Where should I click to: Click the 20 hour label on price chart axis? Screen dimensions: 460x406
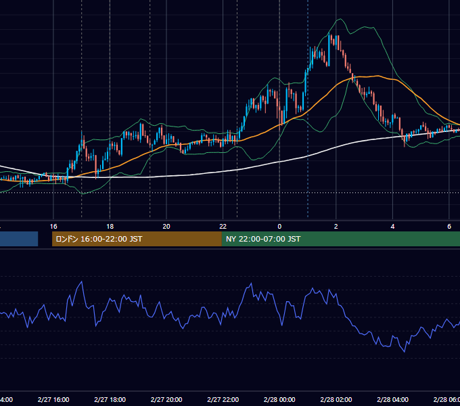[166, 227]
